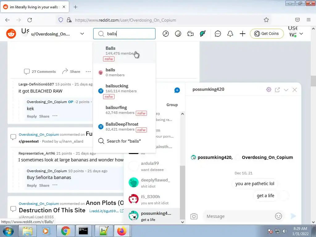Send the chat message arrow
This screenshot has height=237, width=316.
293,216
